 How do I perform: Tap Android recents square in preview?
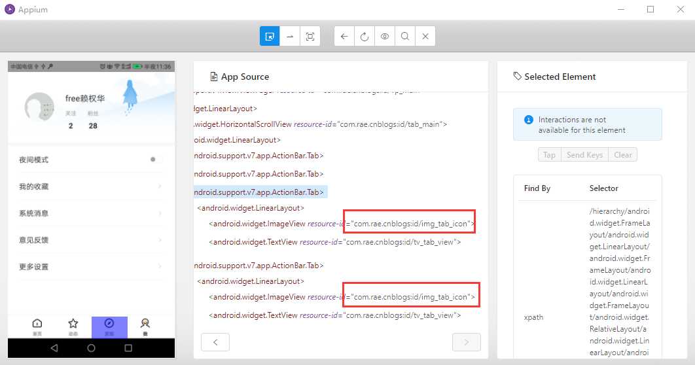128,348
